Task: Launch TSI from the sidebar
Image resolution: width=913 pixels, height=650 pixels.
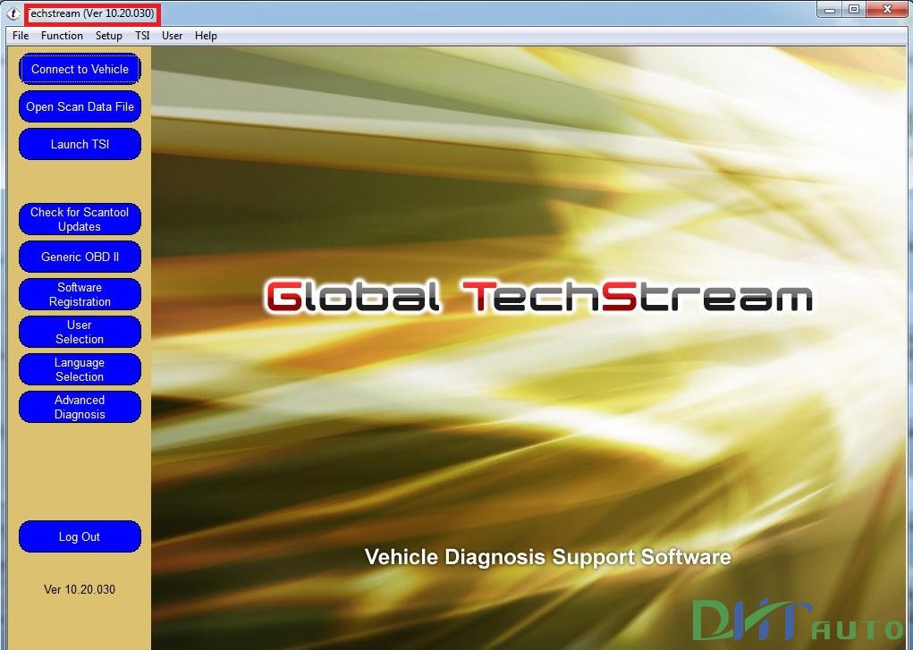Action: (80, 145)
